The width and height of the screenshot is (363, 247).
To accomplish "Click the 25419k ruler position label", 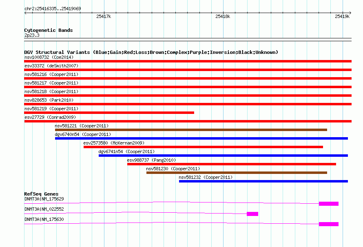I will 342,16.
